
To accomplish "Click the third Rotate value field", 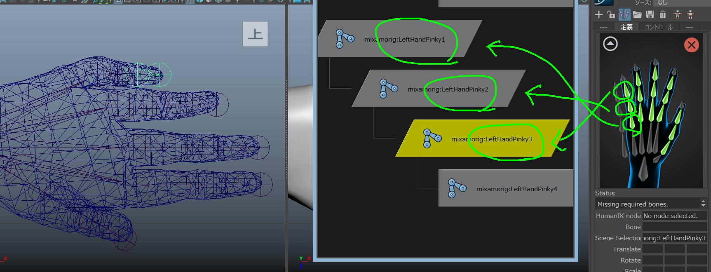I will 697,260.
